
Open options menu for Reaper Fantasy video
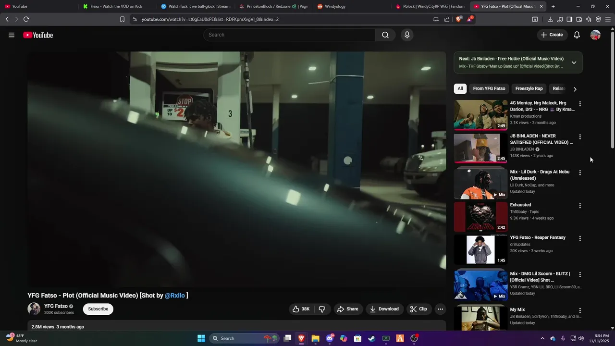(580, 238)
